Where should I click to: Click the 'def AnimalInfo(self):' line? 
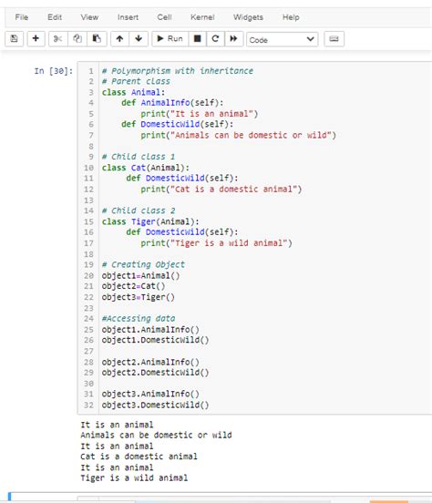[x=172, y=103]
